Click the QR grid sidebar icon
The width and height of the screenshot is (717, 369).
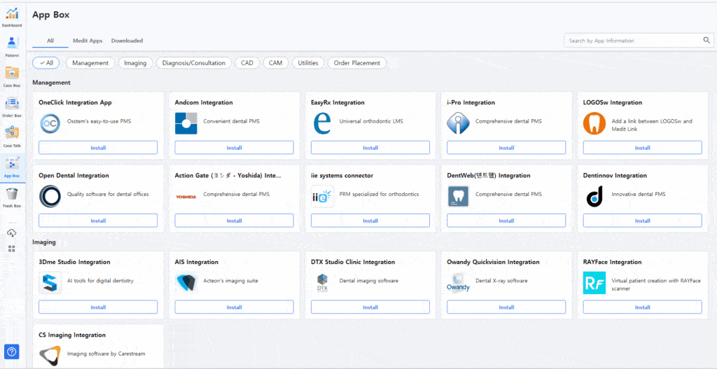coord(12,249)
